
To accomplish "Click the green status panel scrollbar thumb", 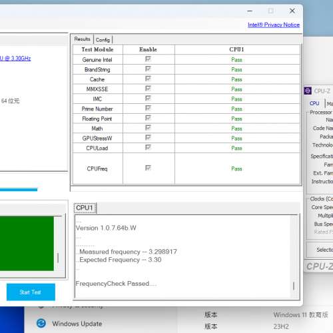I will [x=58, y=258].
